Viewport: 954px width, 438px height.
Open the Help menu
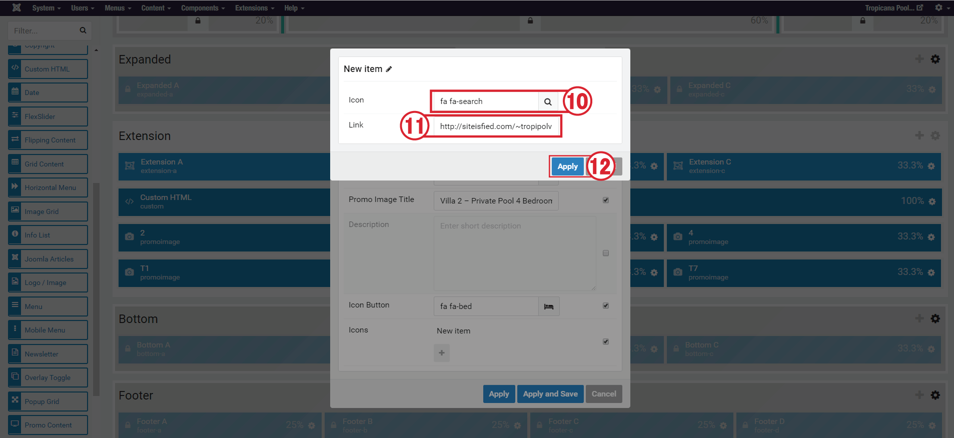click(x=294, y=8)
